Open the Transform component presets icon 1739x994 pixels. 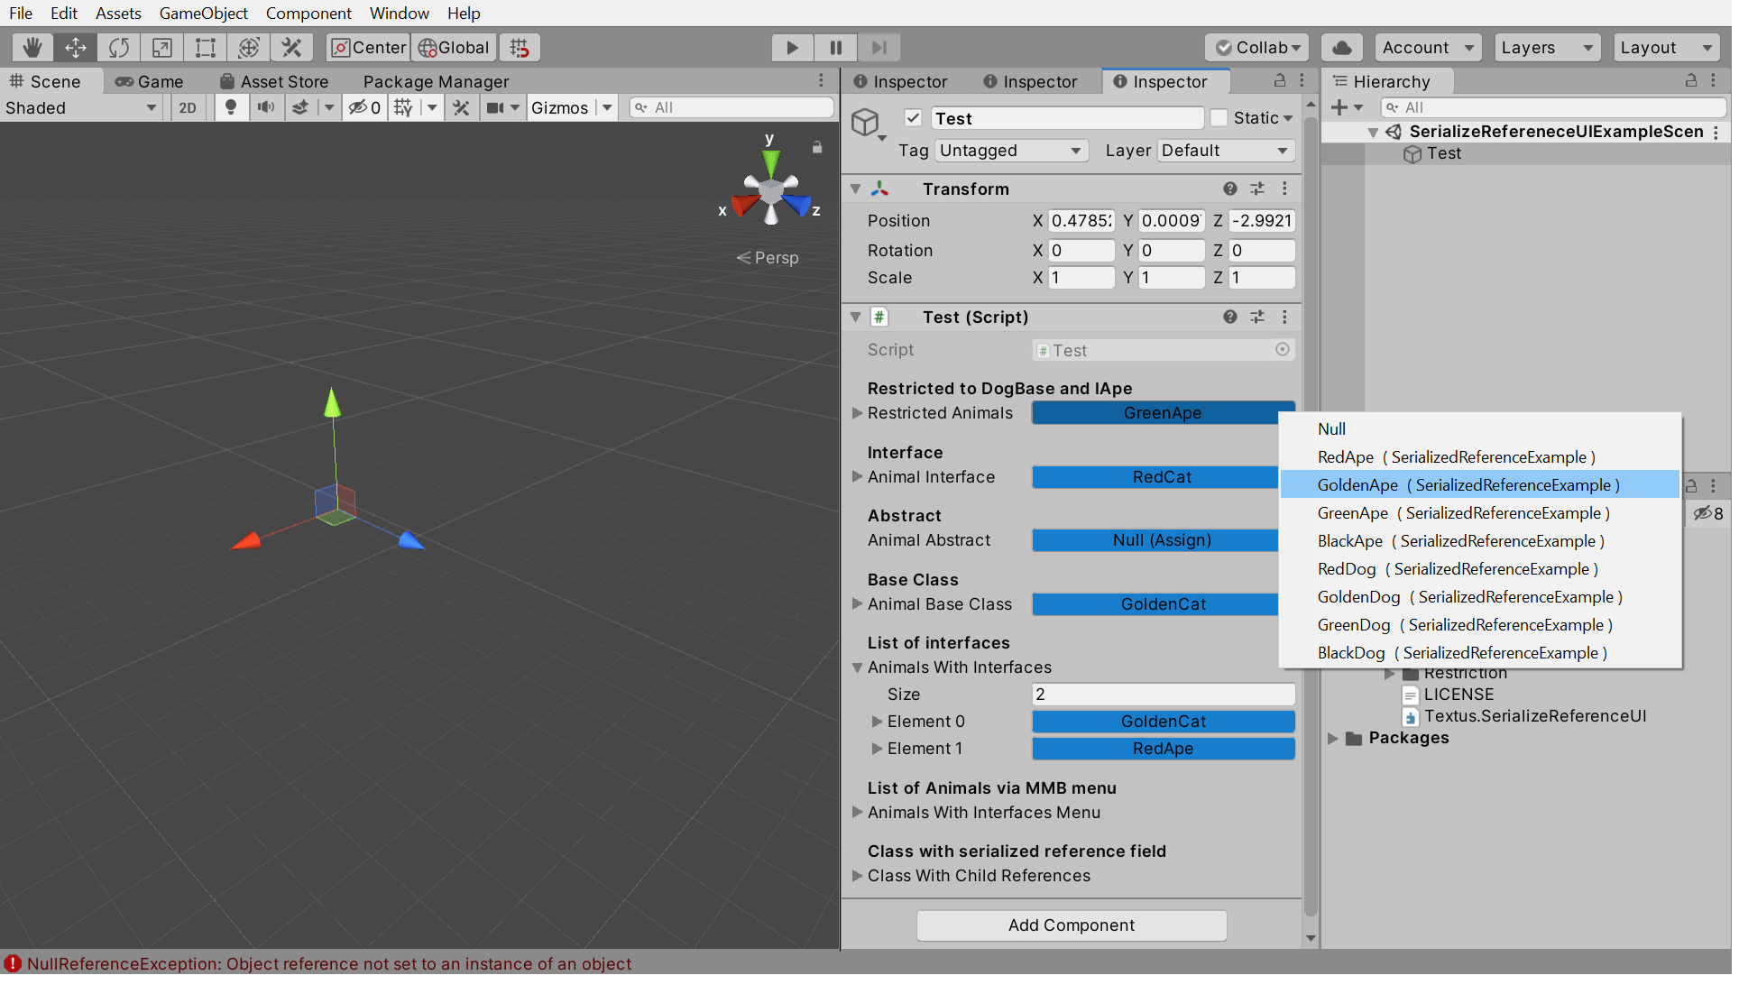[1258, 189]
